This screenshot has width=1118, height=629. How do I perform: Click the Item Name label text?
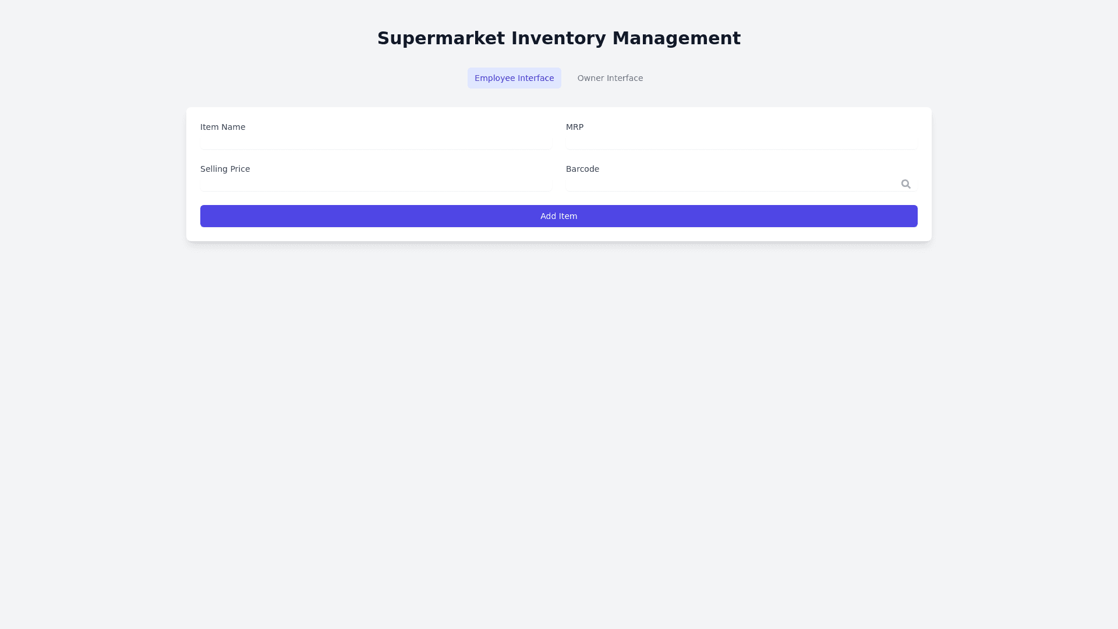point(222,127)
